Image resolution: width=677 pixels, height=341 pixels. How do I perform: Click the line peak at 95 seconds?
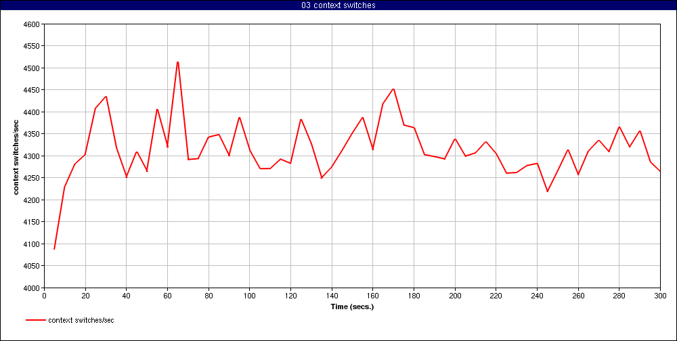click(239, 118)
